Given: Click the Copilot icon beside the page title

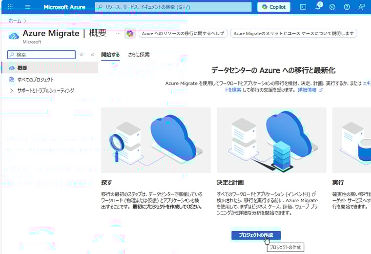Looking at the screenshot, I should click(130, 33).
